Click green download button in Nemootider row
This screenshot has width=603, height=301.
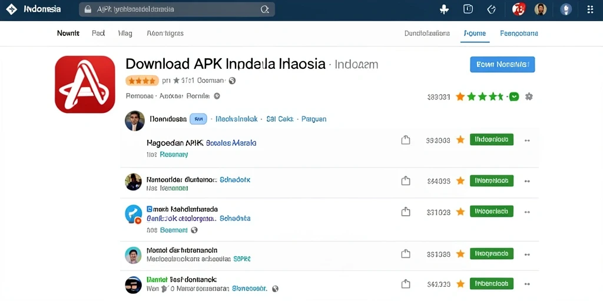coord(492,180)
